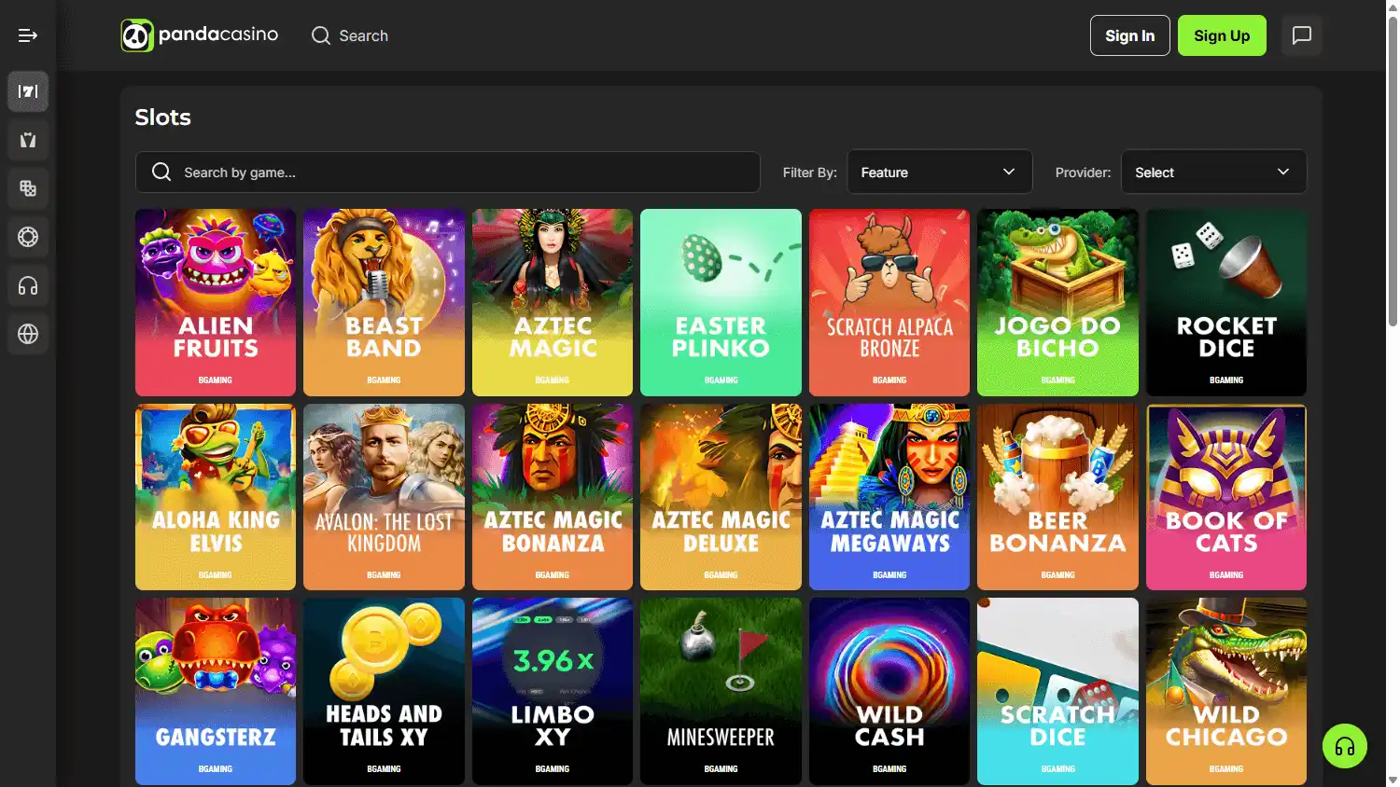Open the slots sidebar icon
The height and width of the screenshot is (787, 1400).
coord(28,91)
